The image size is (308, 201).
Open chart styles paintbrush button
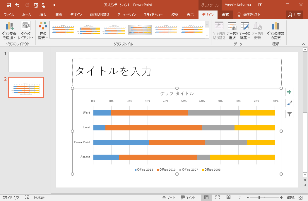[x=289, y=103]
